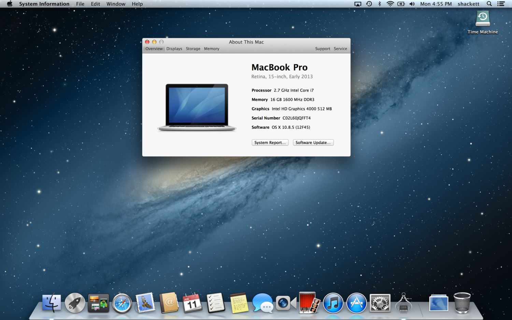
Task: Launch Safari from the Dock
Action: [x=122, y=303]
